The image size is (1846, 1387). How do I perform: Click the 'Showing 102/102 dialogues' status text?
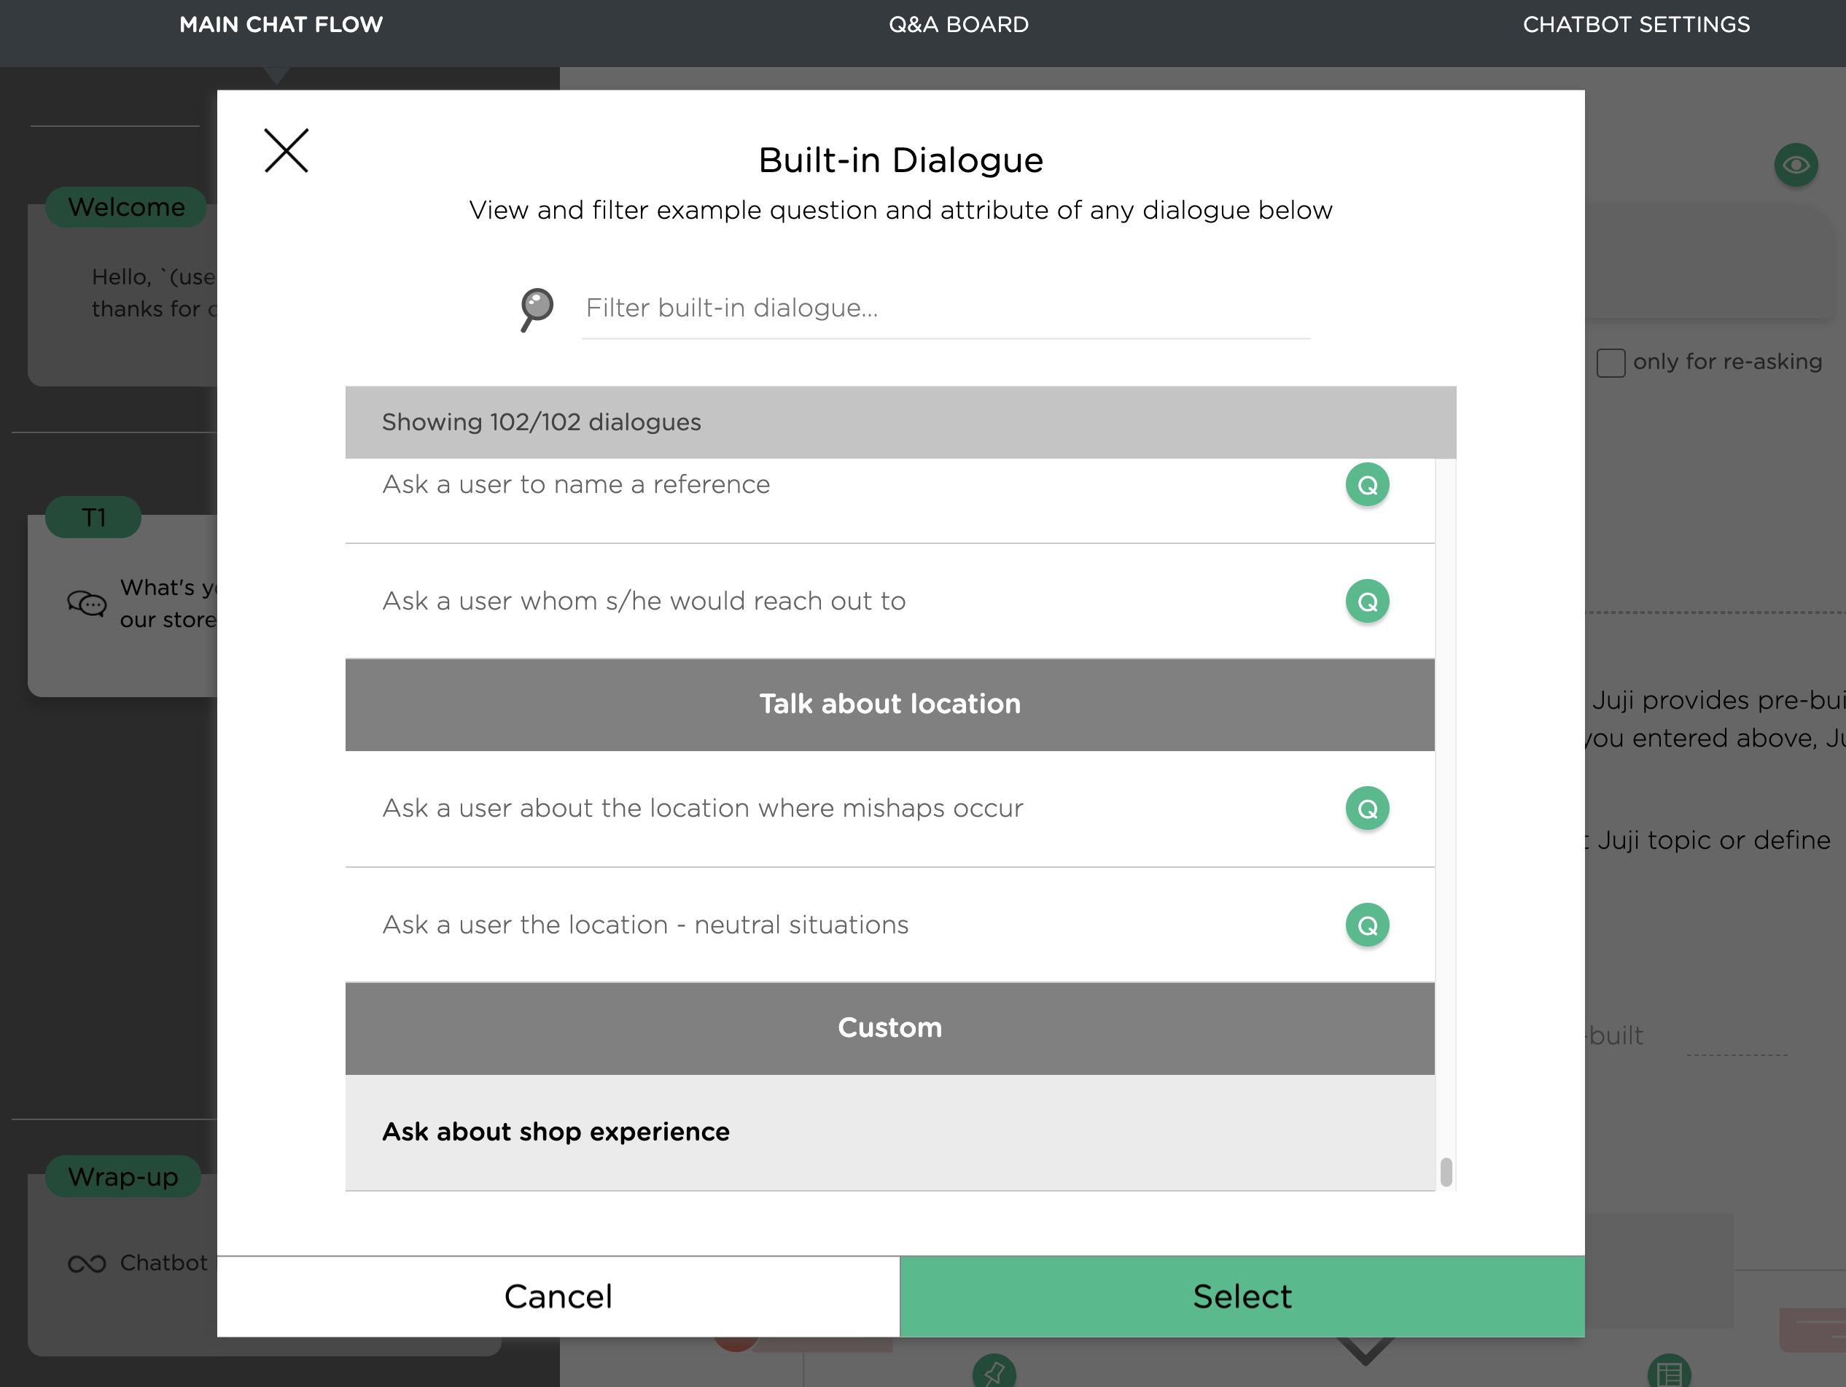(x=541, y=422)
